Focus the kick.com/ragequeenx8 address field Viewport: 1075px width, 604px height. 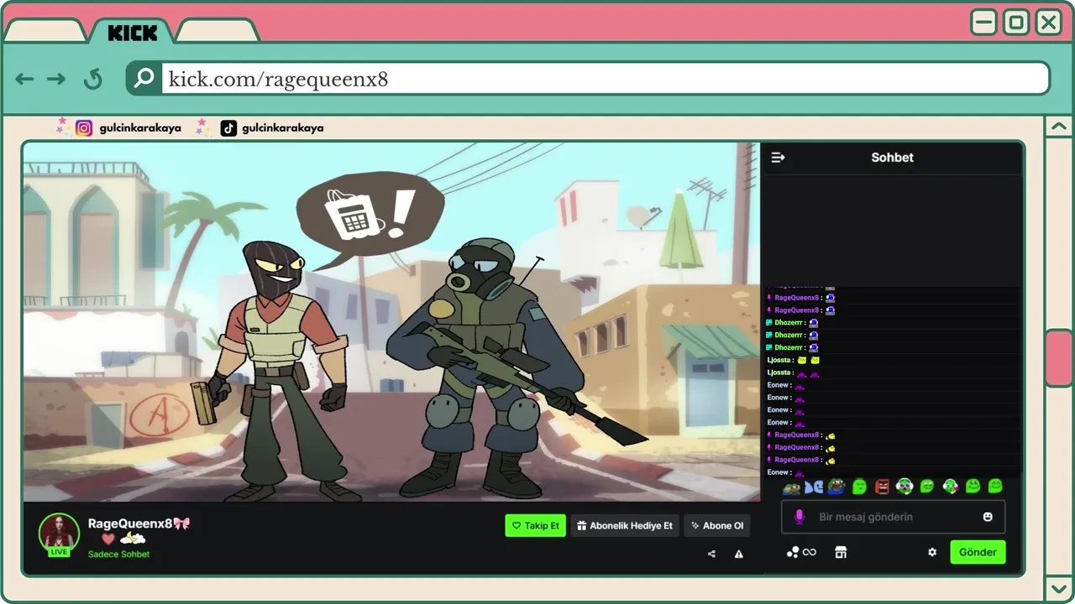coord(604,79)
